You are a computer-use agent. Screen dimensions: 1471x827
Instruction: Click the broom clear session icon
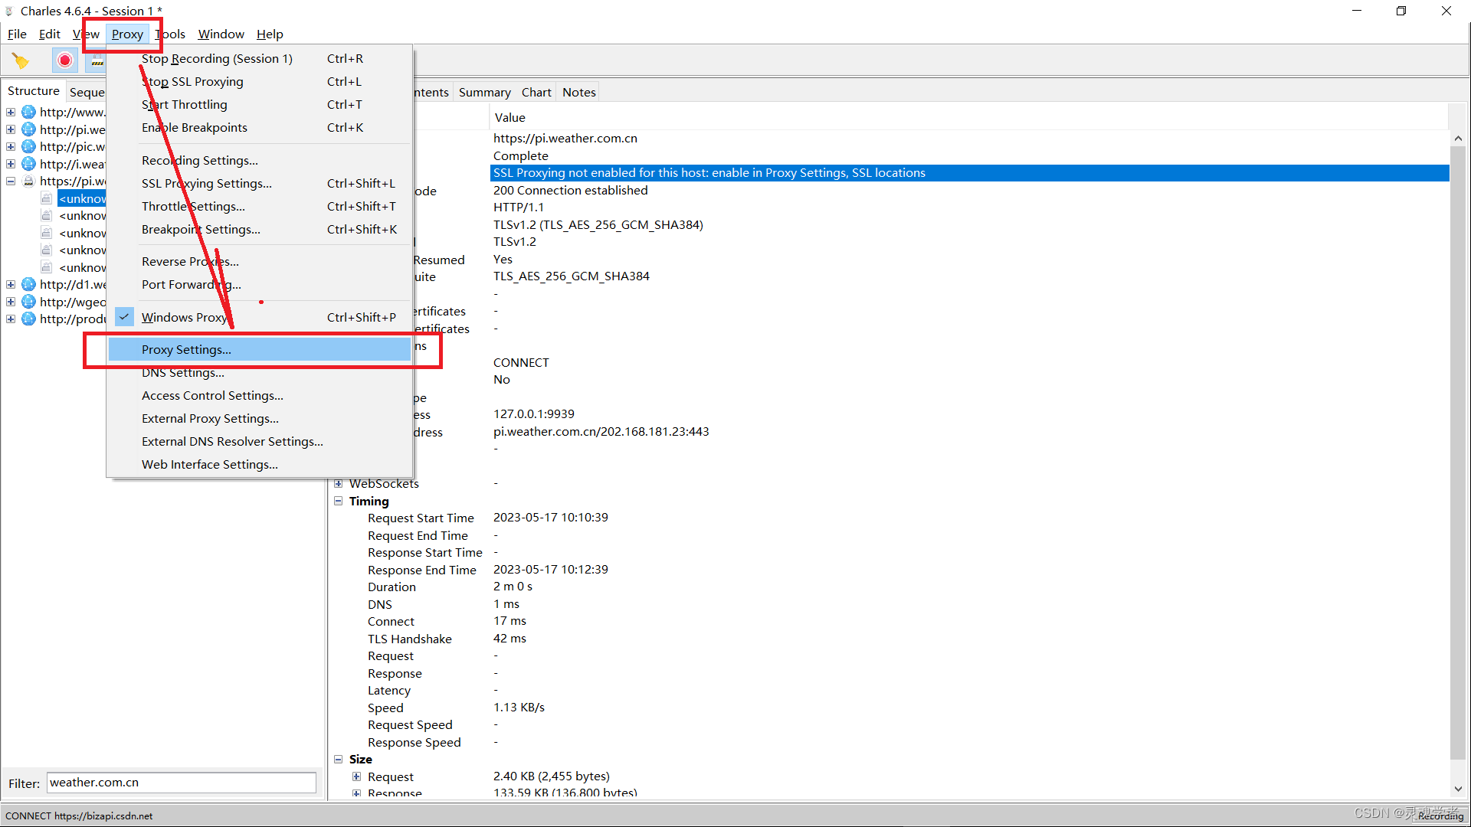pos(20,60)
